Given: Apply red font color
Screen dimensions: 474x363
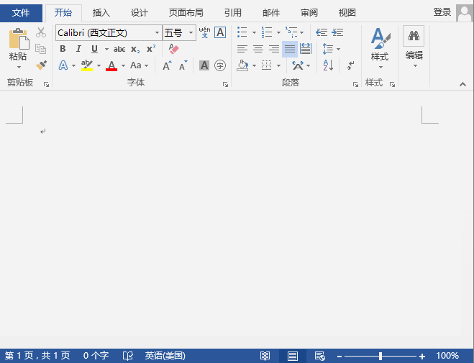Looking at the screenshot, I should pyautogui.click(x=111, y=65).
